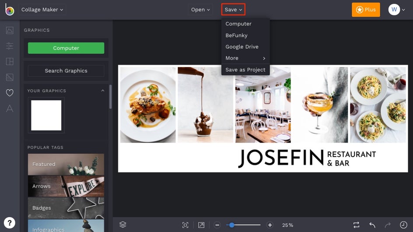
Task: Click the fit to screen icon
Action: [185, 225]
